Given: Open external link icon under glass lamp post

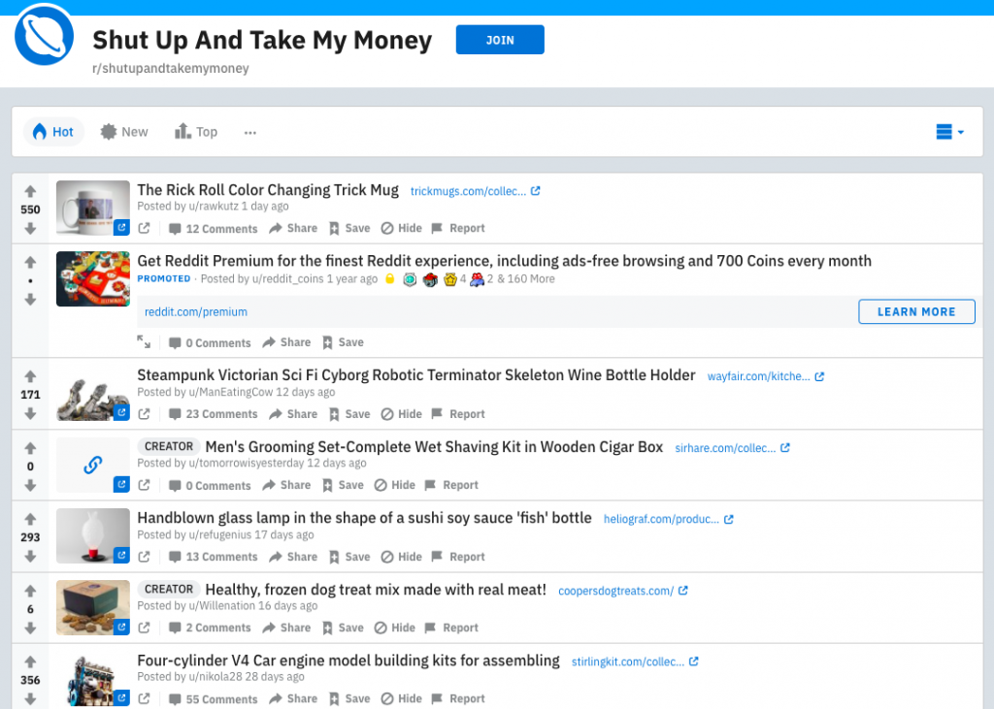Looking at the screenshot, I should [144, 557].
